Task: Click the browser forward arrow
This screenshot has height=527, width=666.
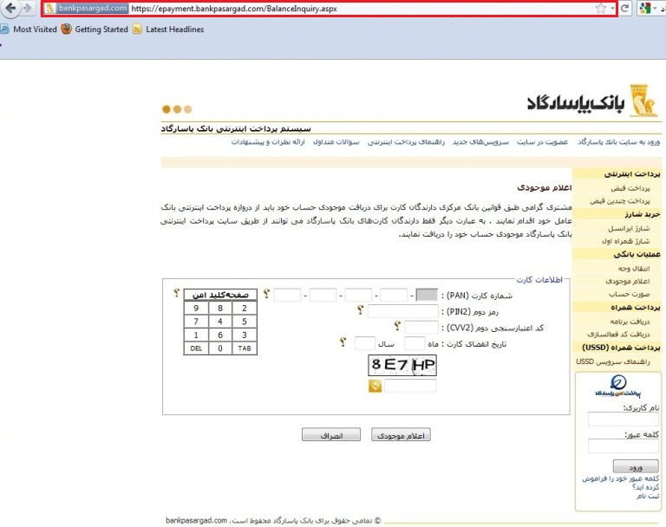Action: 28,8
